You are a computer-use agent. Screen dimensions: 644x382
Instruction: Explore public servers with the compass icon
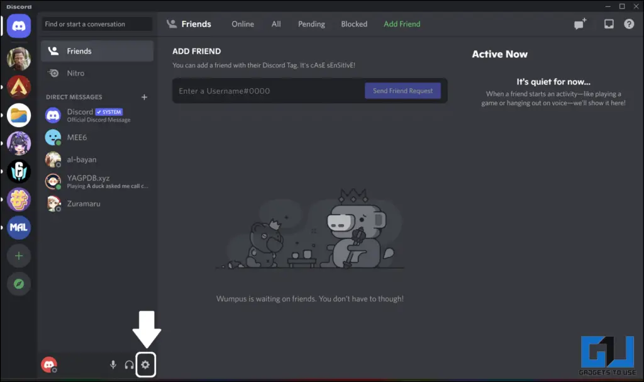pyautogui.click(x=18, y=284)
